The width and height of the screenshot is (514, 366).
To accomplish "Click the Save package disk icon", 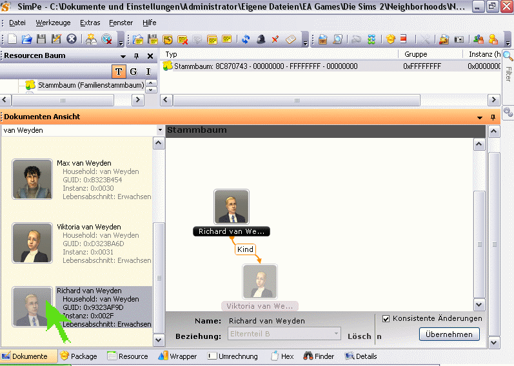I will click(42, 39).
